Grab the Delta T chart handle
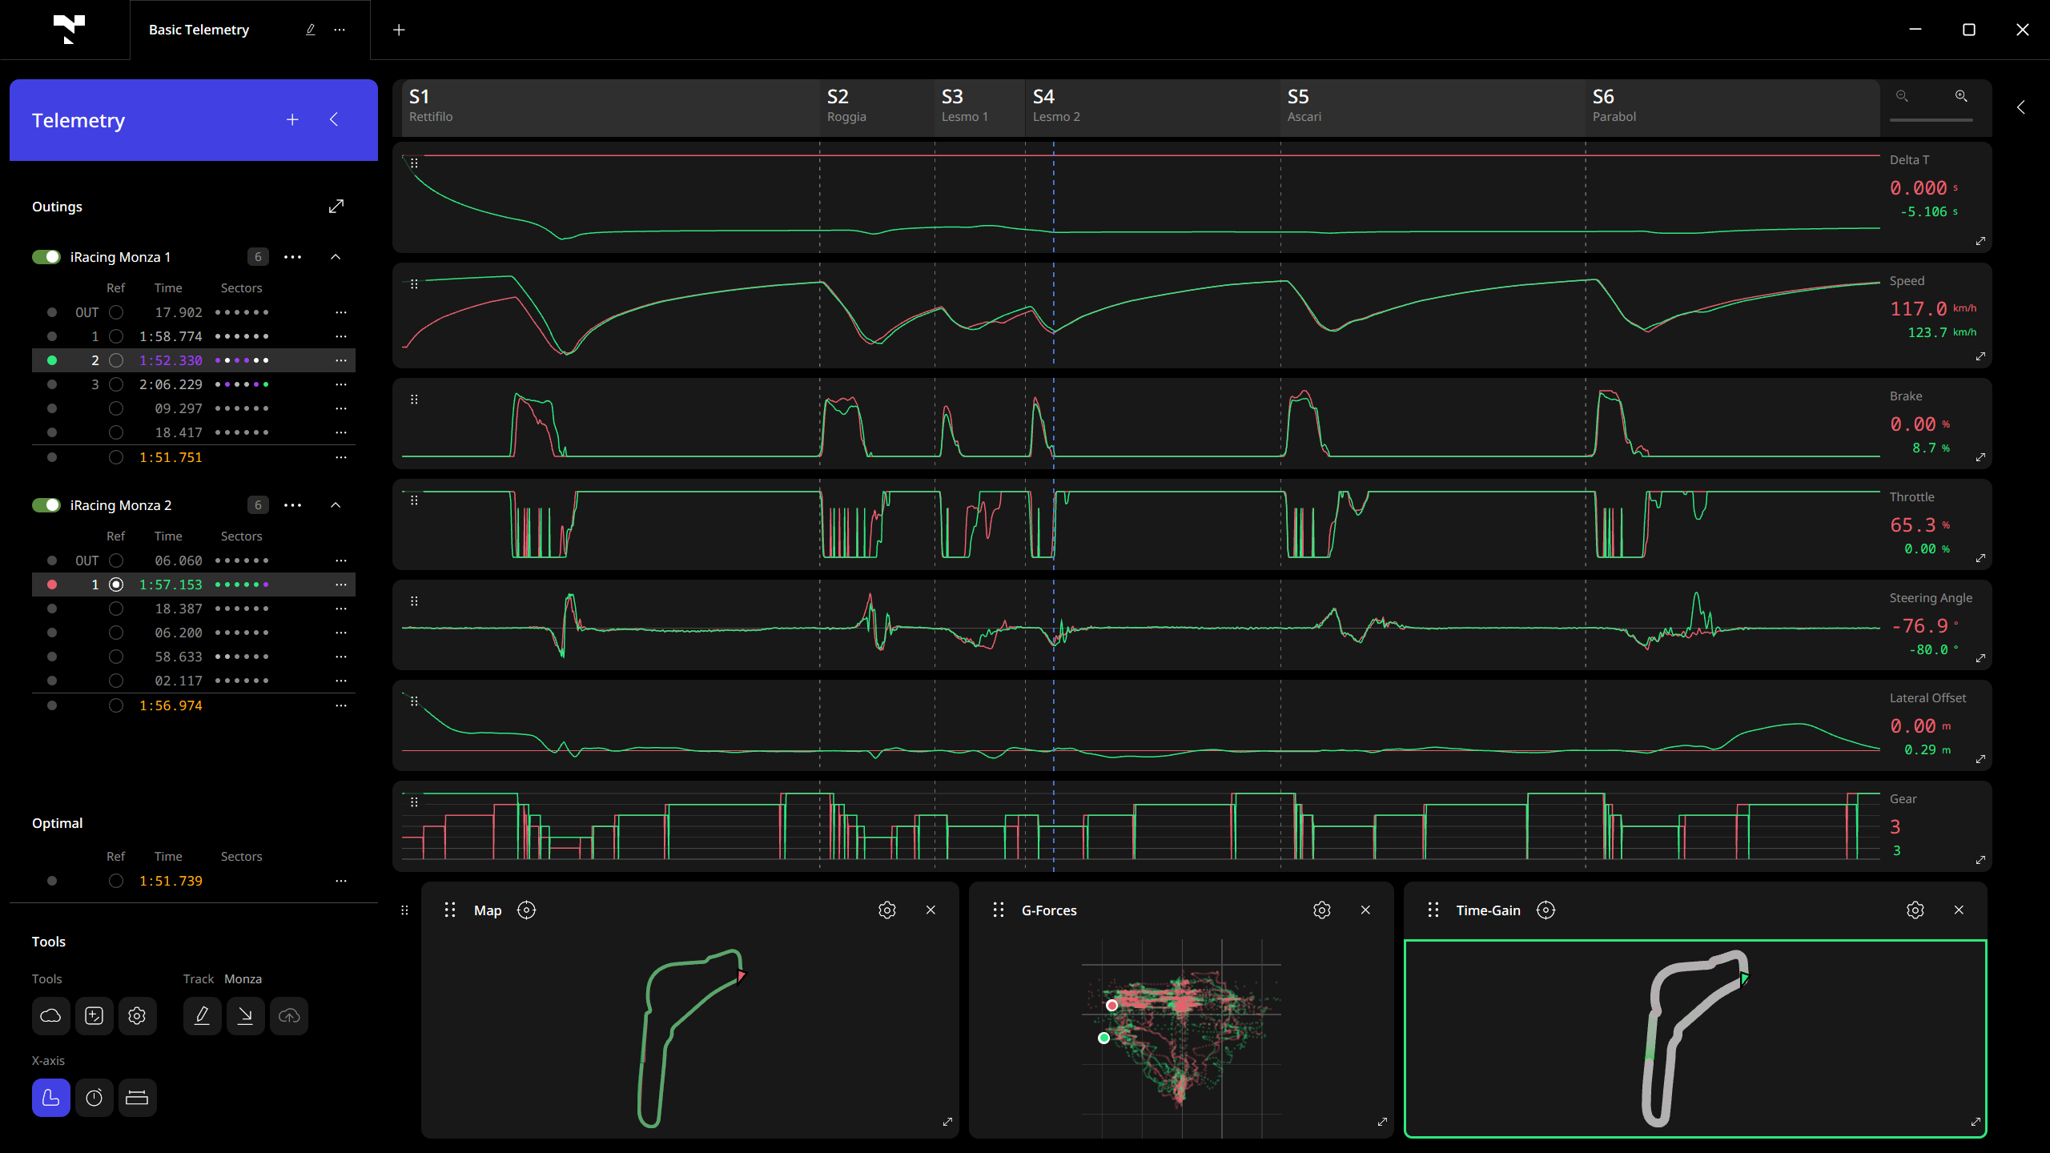 (414, 163)
